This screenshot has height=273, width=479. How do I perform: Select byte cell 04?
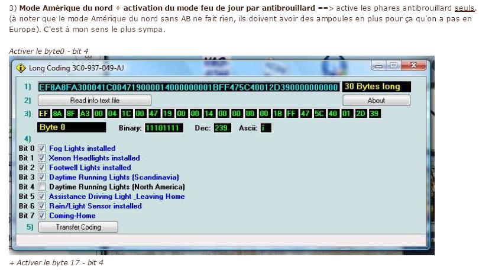click(x=112, y=114)
